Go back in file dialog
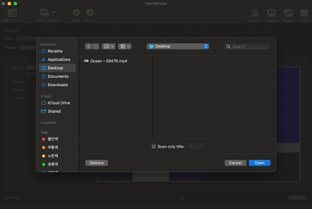The width and height of the screenshot is (312, 209). coord(89,47)
